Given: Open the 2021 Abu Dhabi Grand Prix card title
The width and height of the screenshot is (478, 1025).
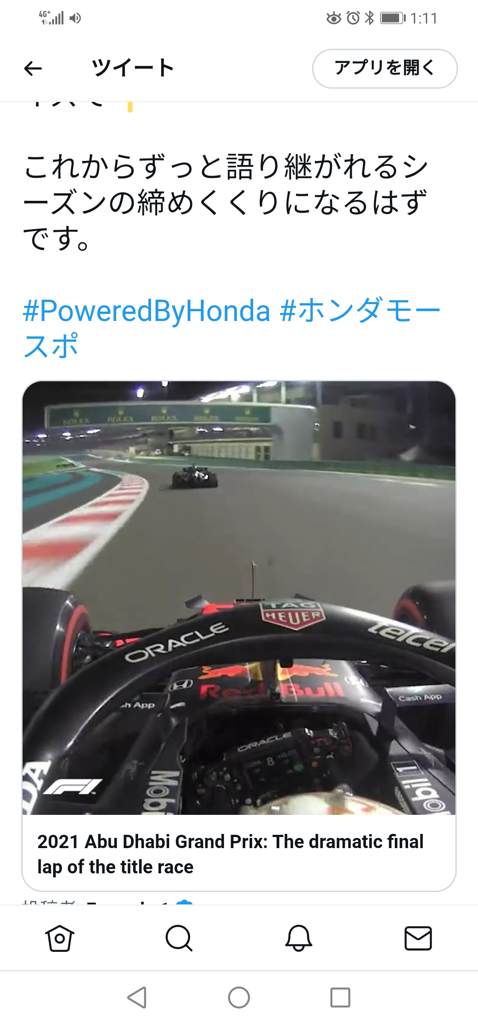Looking at the screenshot, I should (230, 854).
